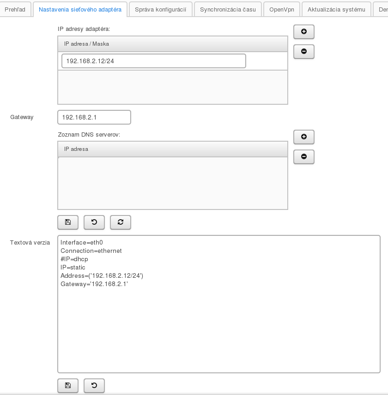The width and height of the screenshot is (388, 395).
Task: Remove the selected DNS server entry
Action: pyautogui.click(x=304, y=157)
